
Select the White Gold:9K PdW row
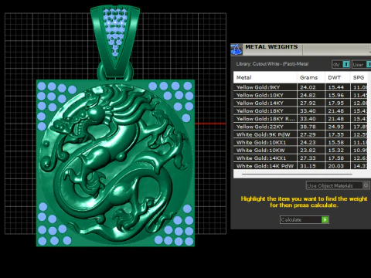pyautogui.click(x=301, y=134)
